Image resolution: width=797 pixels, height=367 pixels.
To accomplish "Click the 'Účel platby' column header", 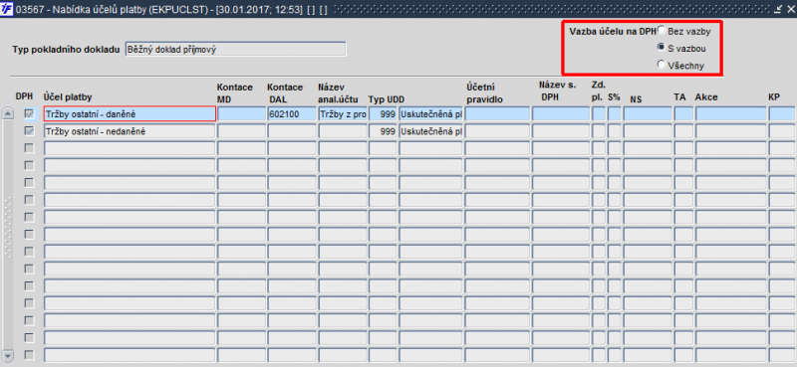I will point(68,97).
